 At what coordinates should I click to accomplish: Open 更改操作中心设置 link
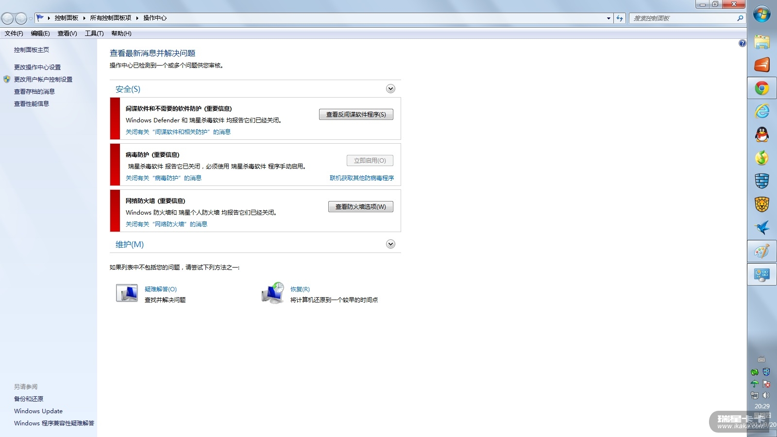pos(37,67)
